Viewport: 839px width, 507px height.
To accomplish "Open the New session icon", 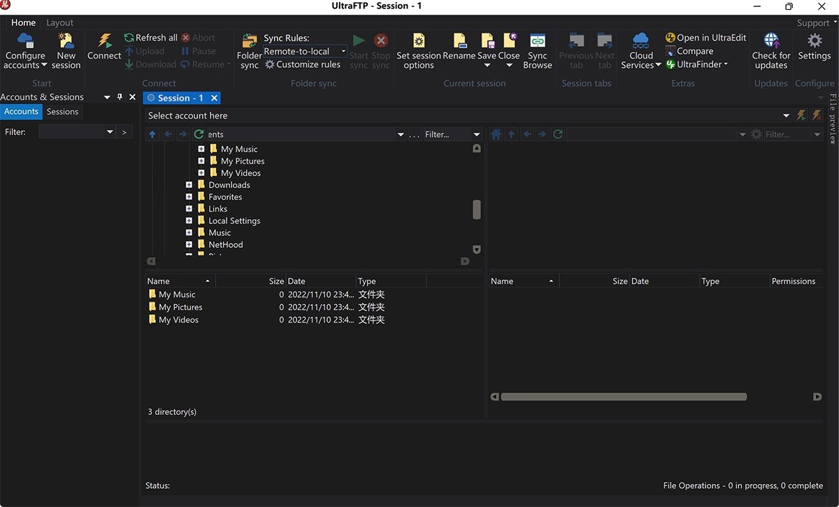I will pyautogui.click(x=66, y=41).
